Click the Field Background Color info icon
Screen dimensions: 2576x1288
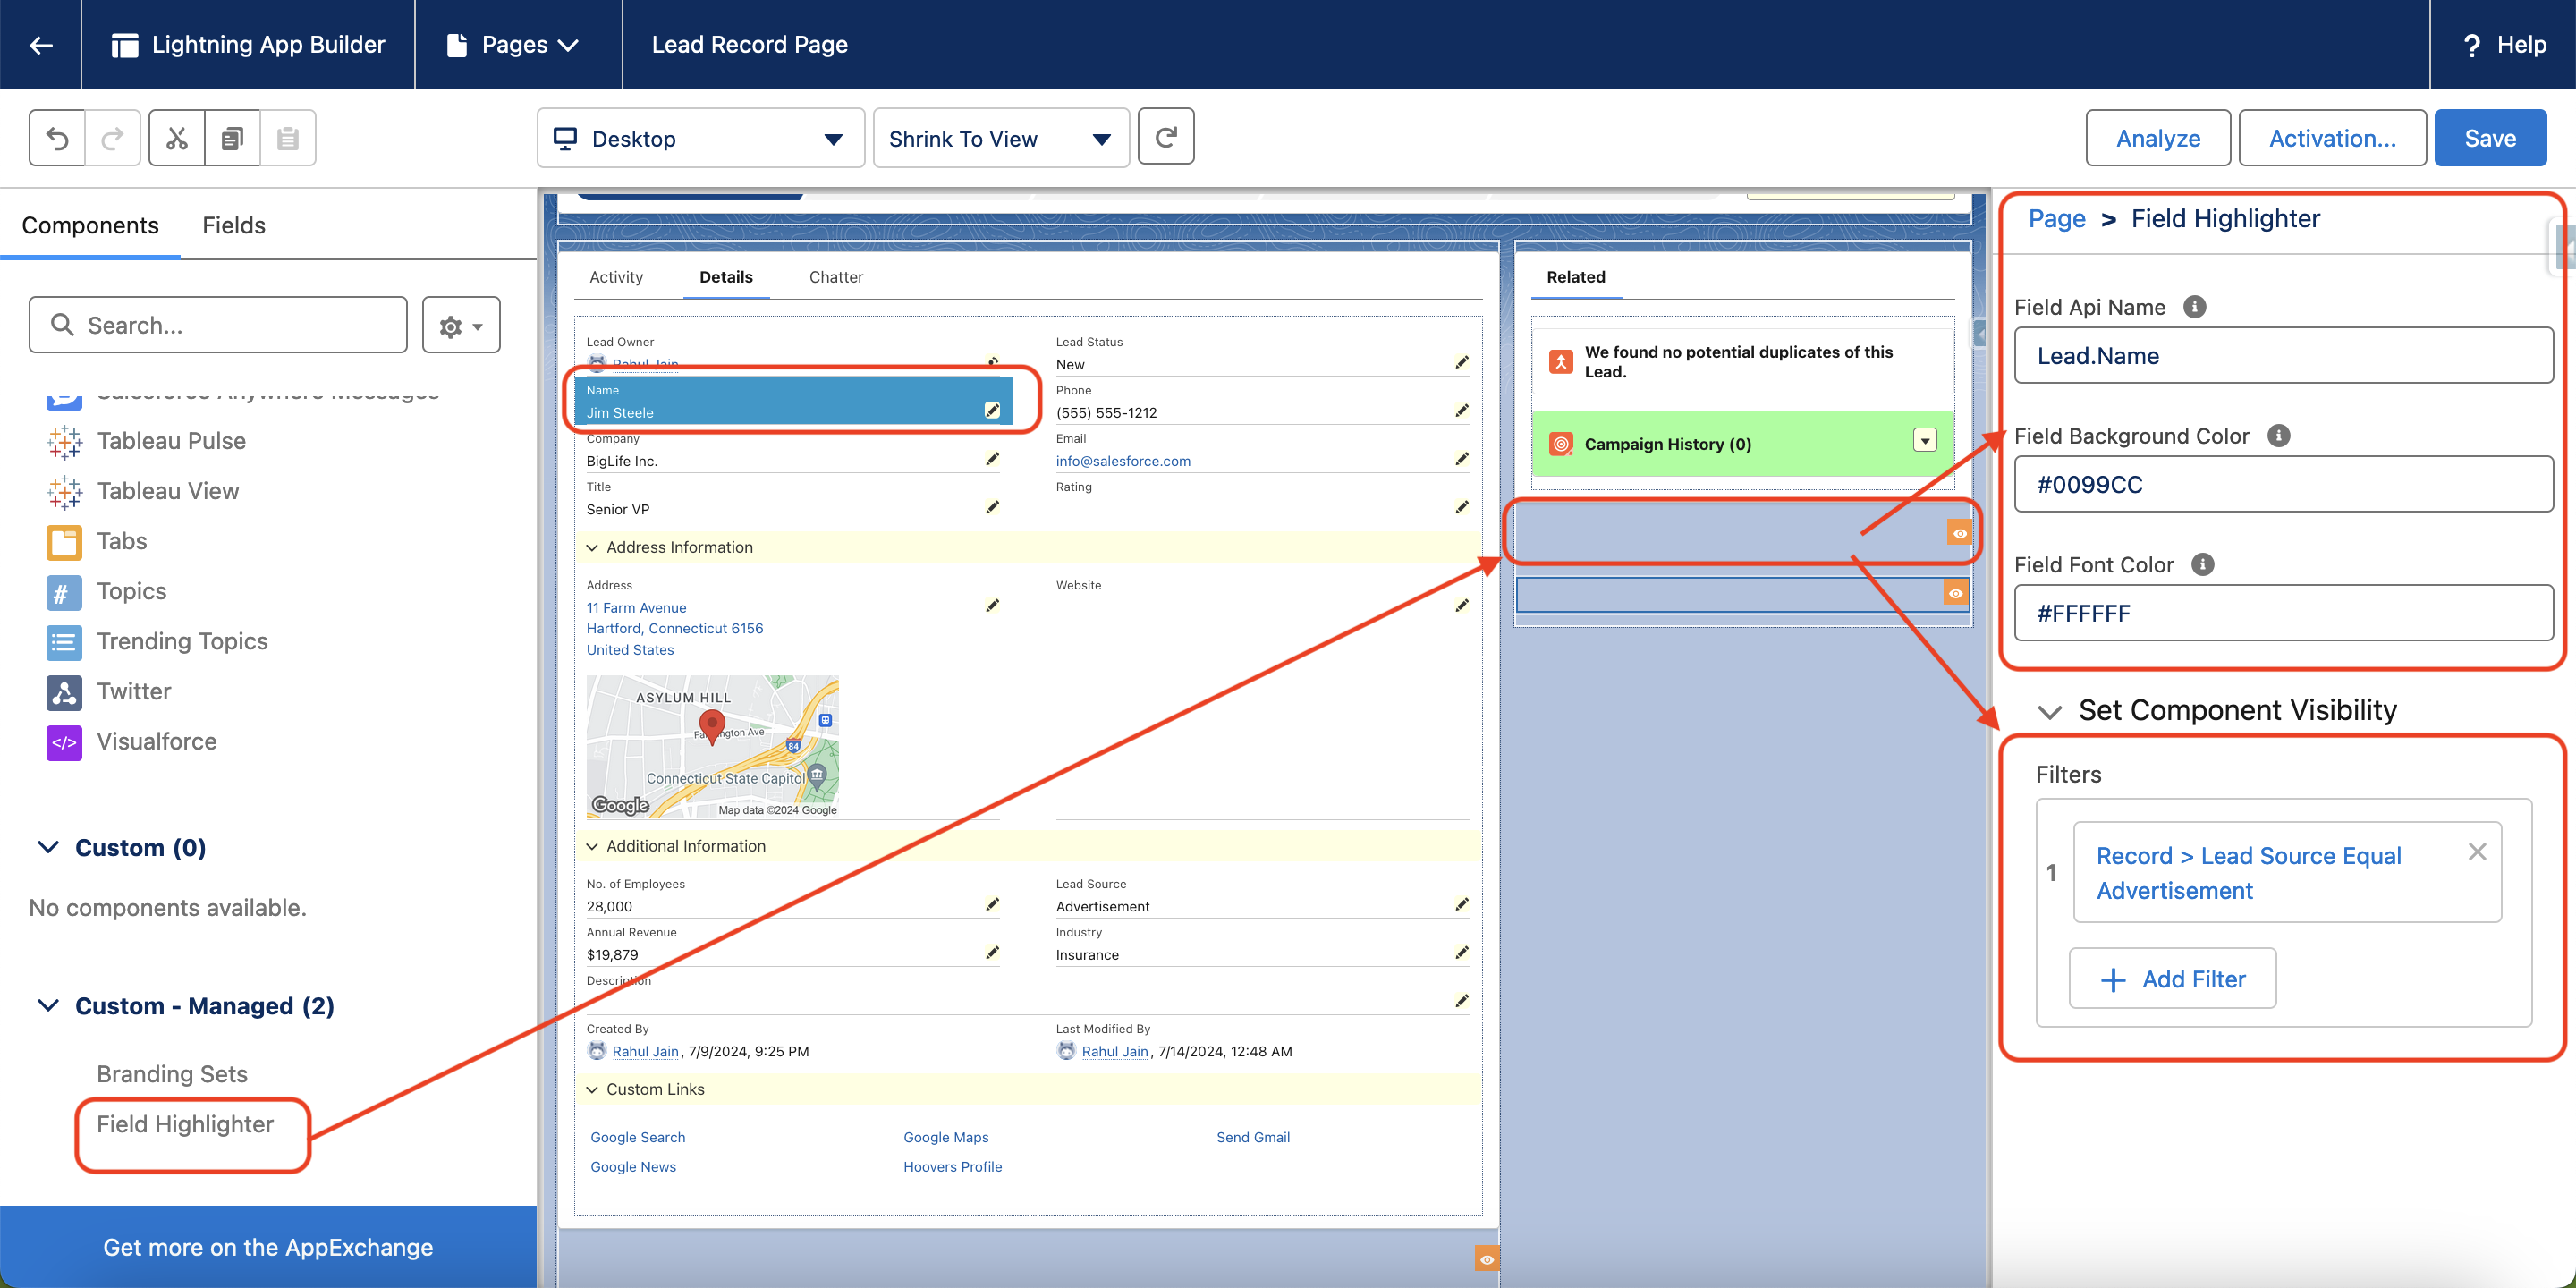point(2279,436)
